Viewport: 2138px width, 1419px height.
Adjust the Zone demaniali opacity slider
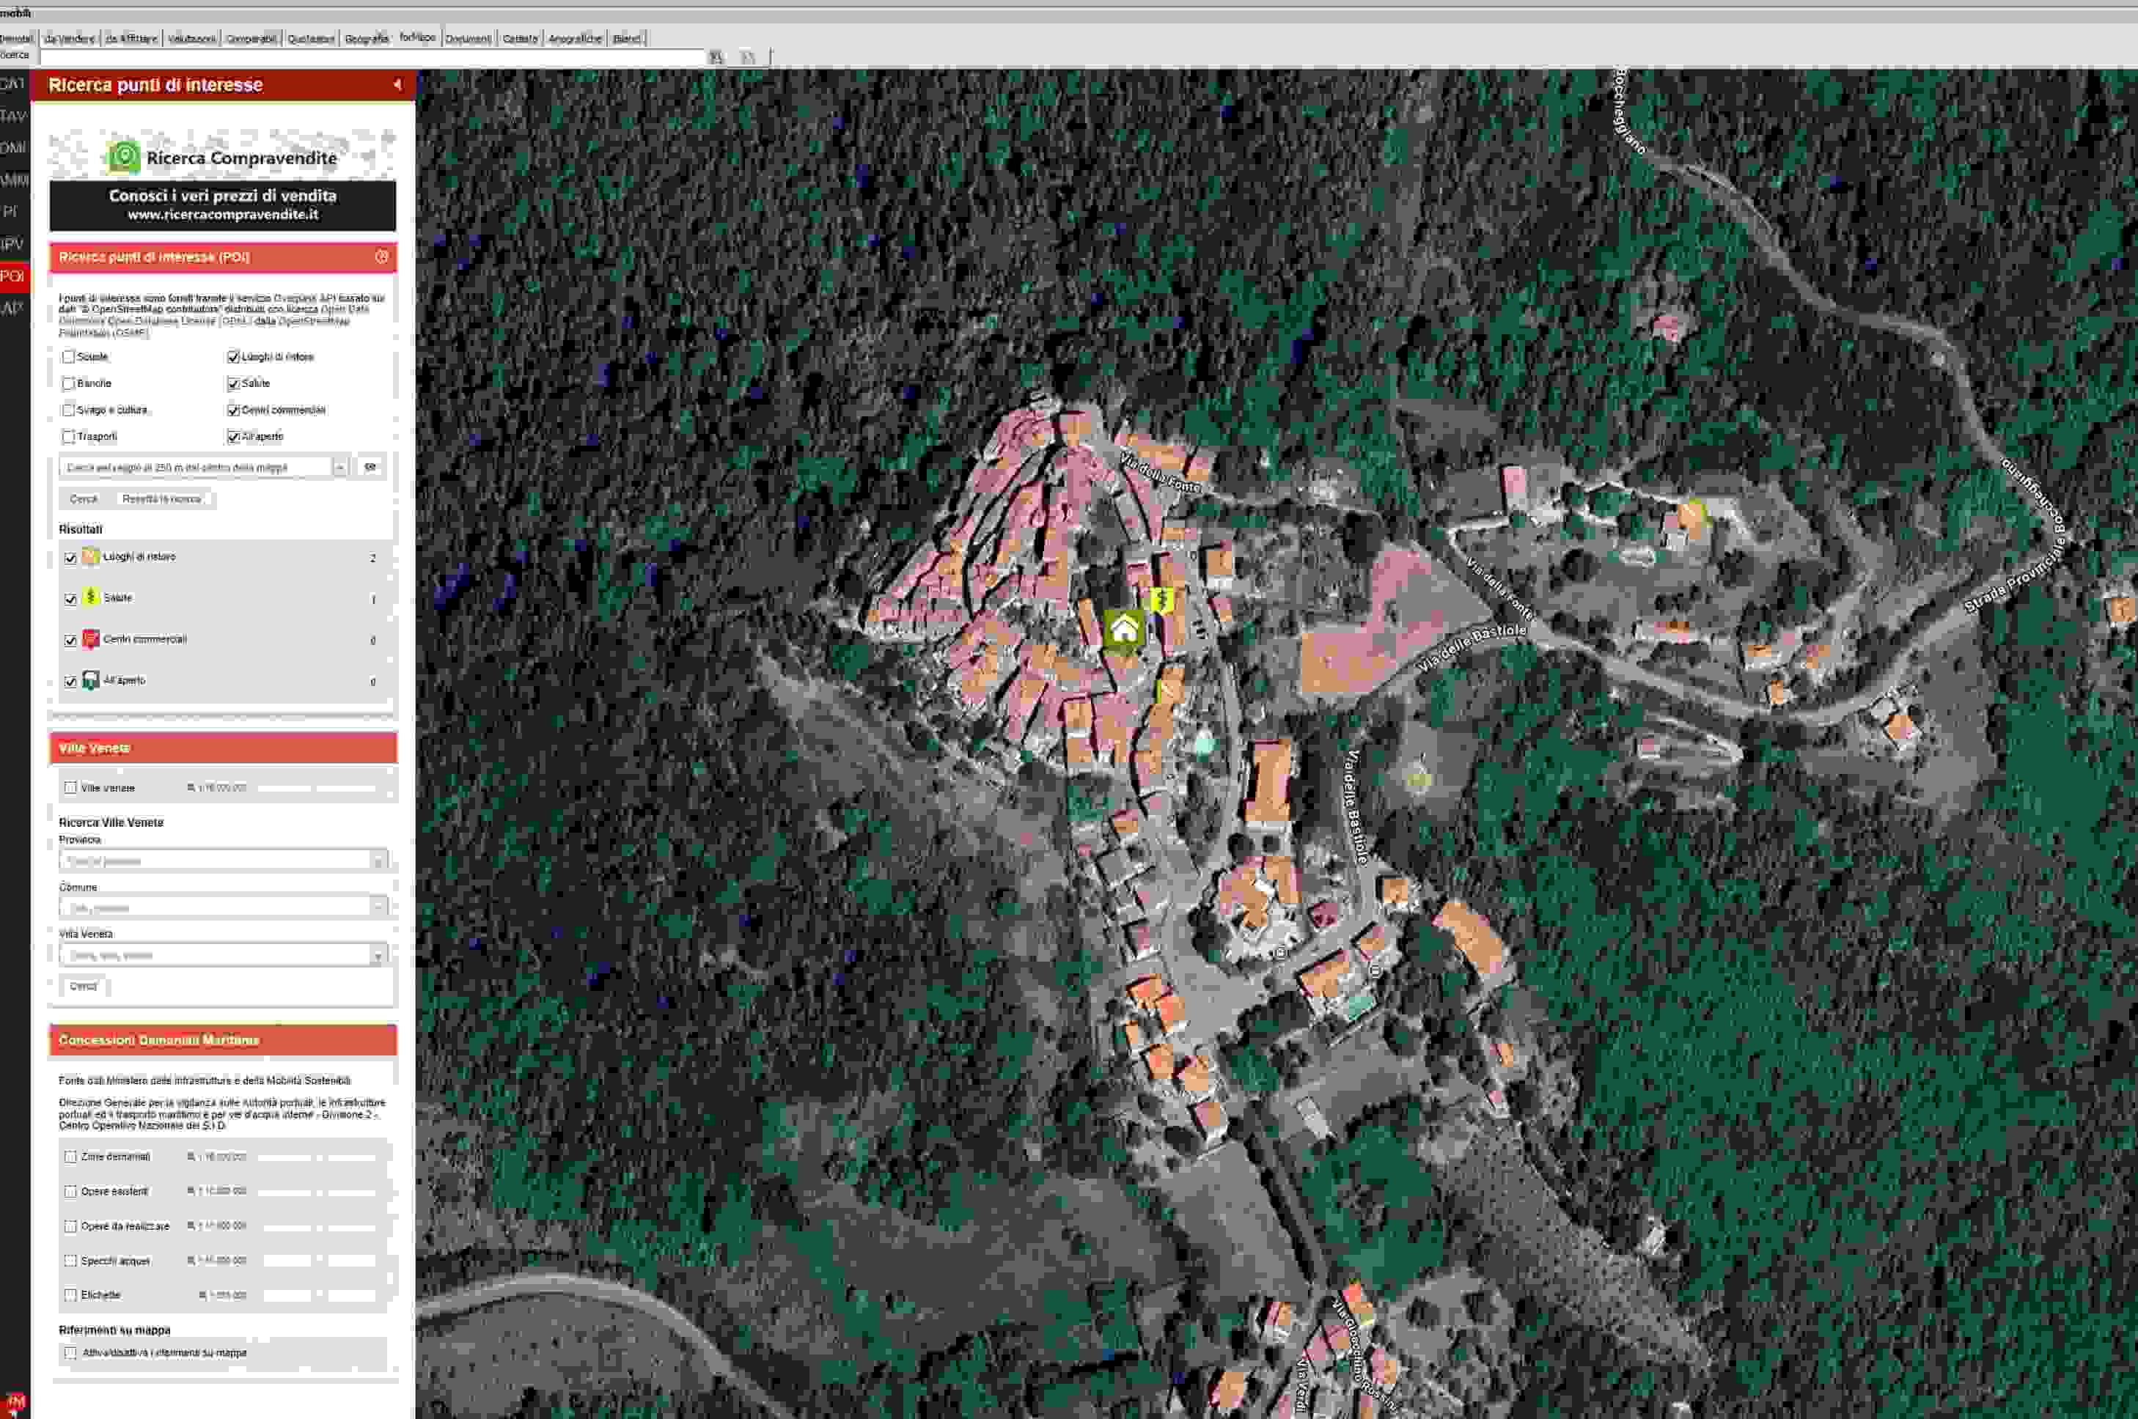click(319, 1157)
